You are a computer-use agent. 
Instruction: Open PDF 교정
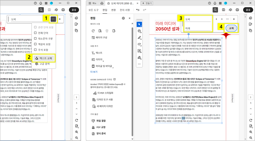[x=98, y=127]
